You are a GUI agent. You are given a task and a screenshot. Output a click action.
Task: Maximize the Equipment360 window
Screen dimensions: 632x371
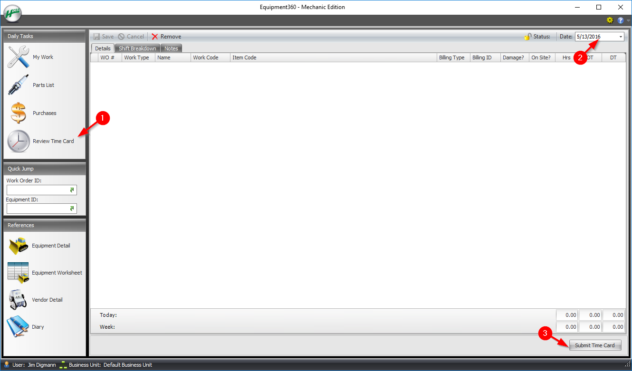pos(599,7)
